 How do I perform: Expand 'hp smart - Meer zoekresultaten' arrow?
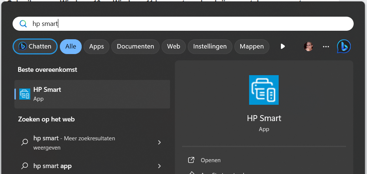point(159,142)
